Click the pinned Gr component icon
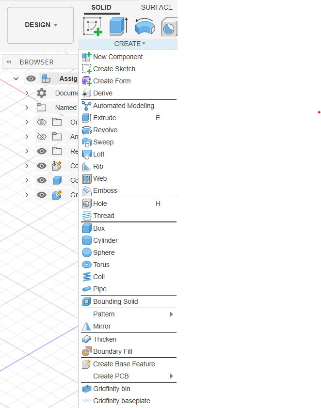The height and width of the screenshot is (408, 321). pos(57,195)
